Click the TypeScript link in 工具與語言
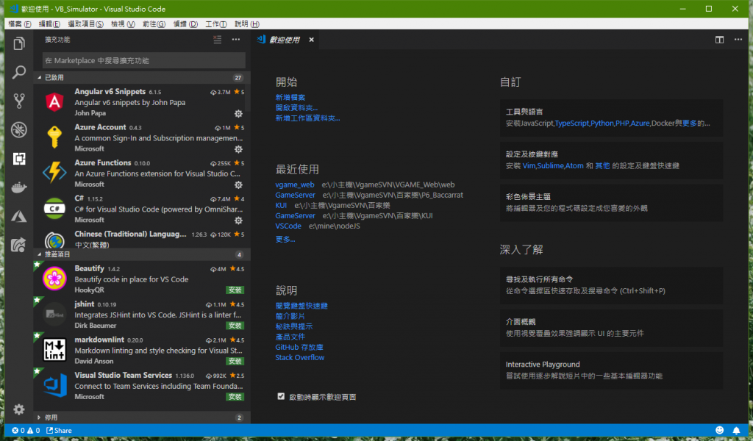Screen dimensions: 753x441 (x=572, y=123)
